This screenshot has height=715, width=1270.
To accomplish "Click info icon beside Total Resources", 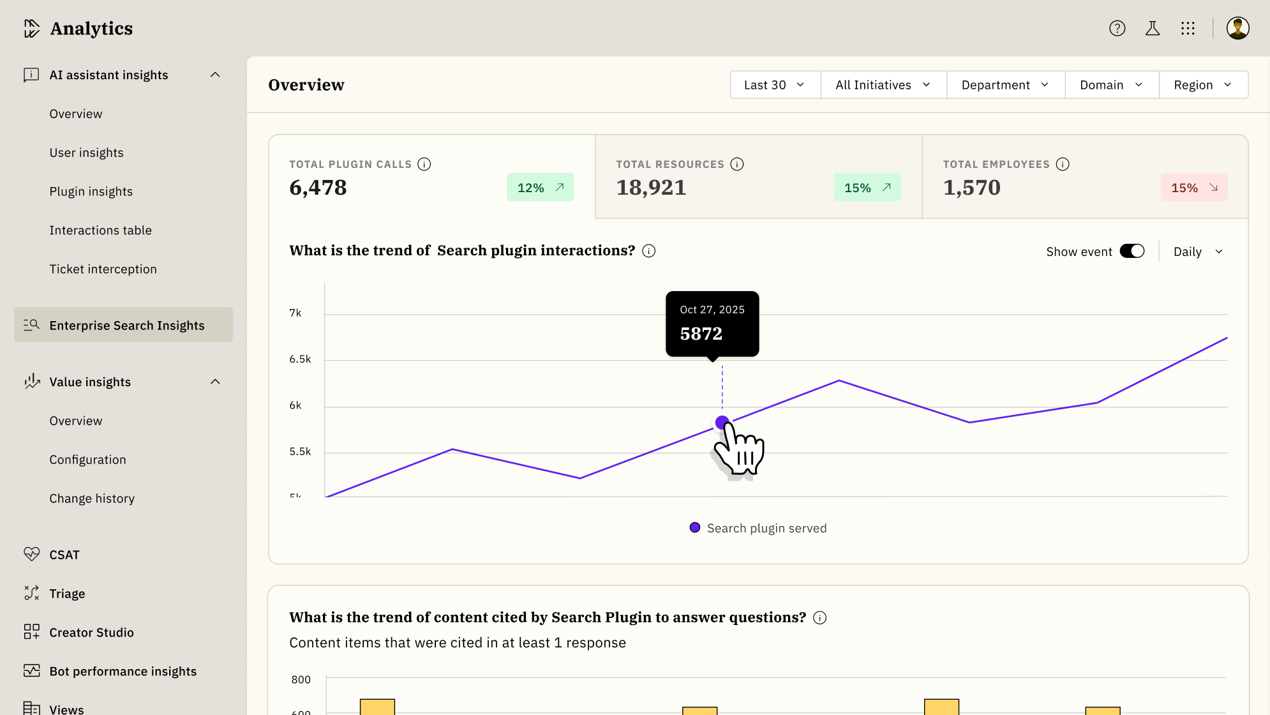I will click(x=737, y=164).
